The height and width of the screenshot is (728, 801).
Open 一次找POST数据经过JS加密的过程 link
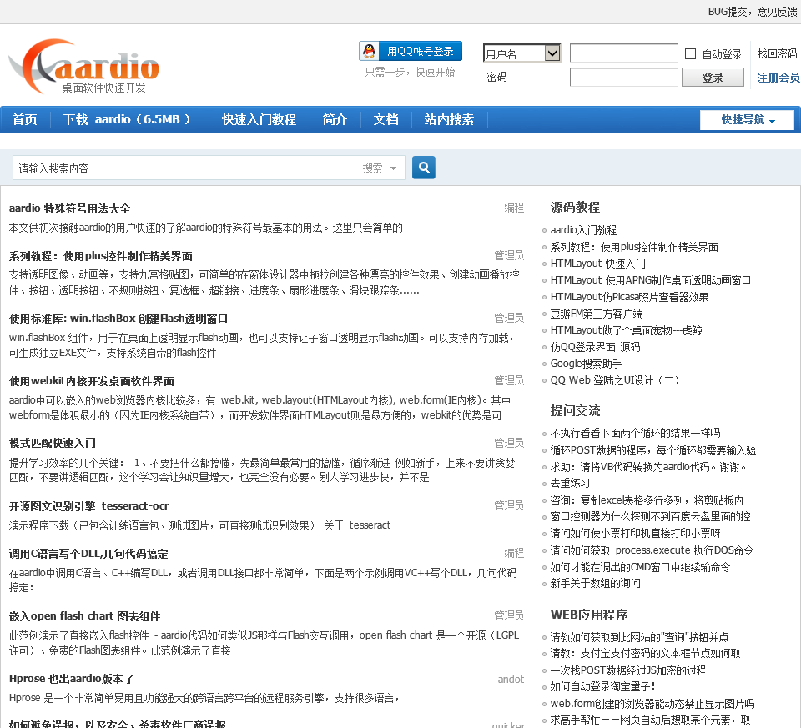627,670
